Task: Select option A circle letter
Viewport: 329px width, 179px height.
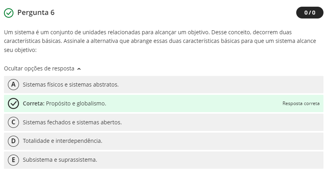Action: coord(13,85)
